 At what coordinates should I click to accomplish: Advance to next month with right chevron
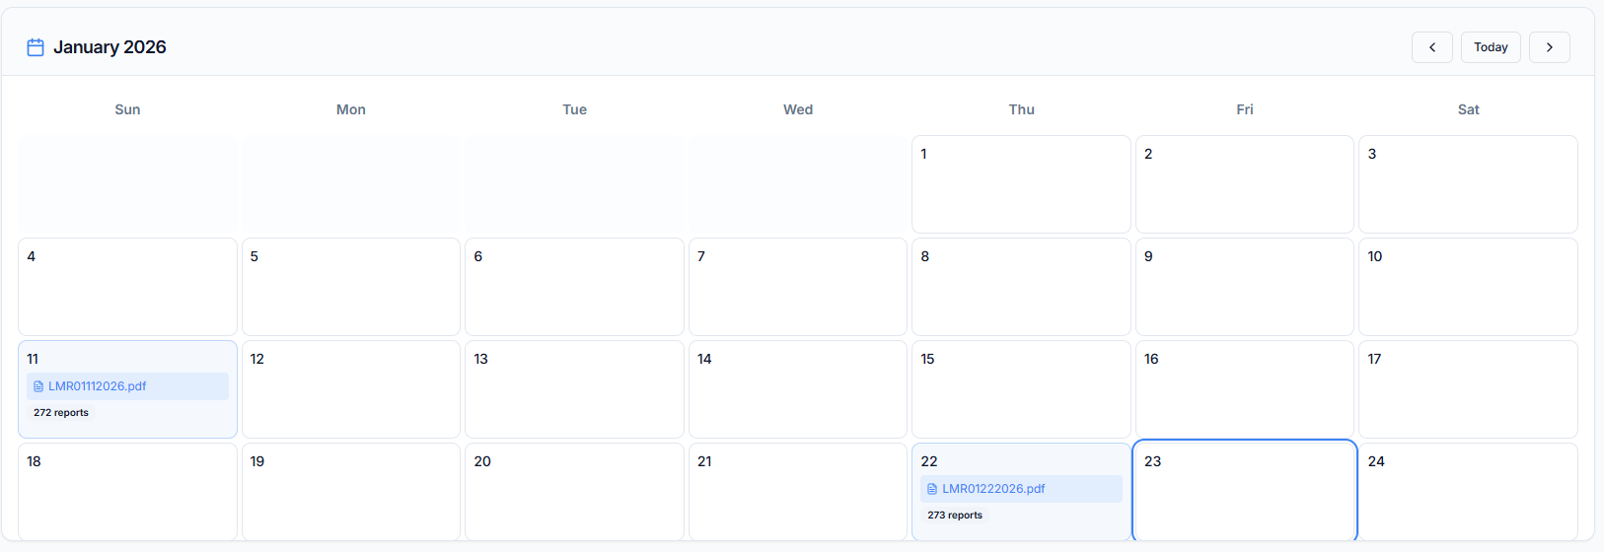[x=1549, y=47]
